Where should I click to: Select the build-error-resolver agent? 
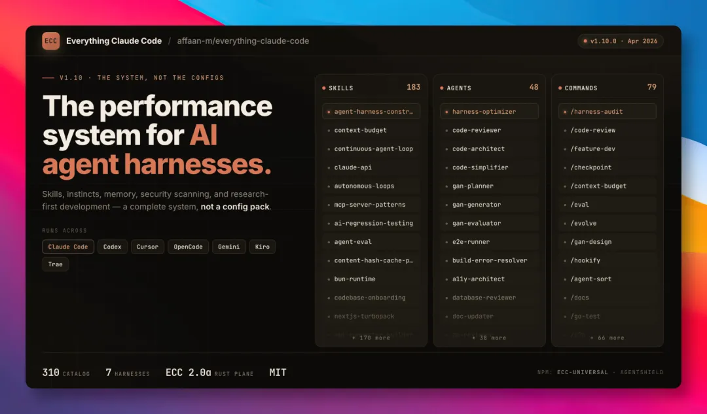(489, 260)
